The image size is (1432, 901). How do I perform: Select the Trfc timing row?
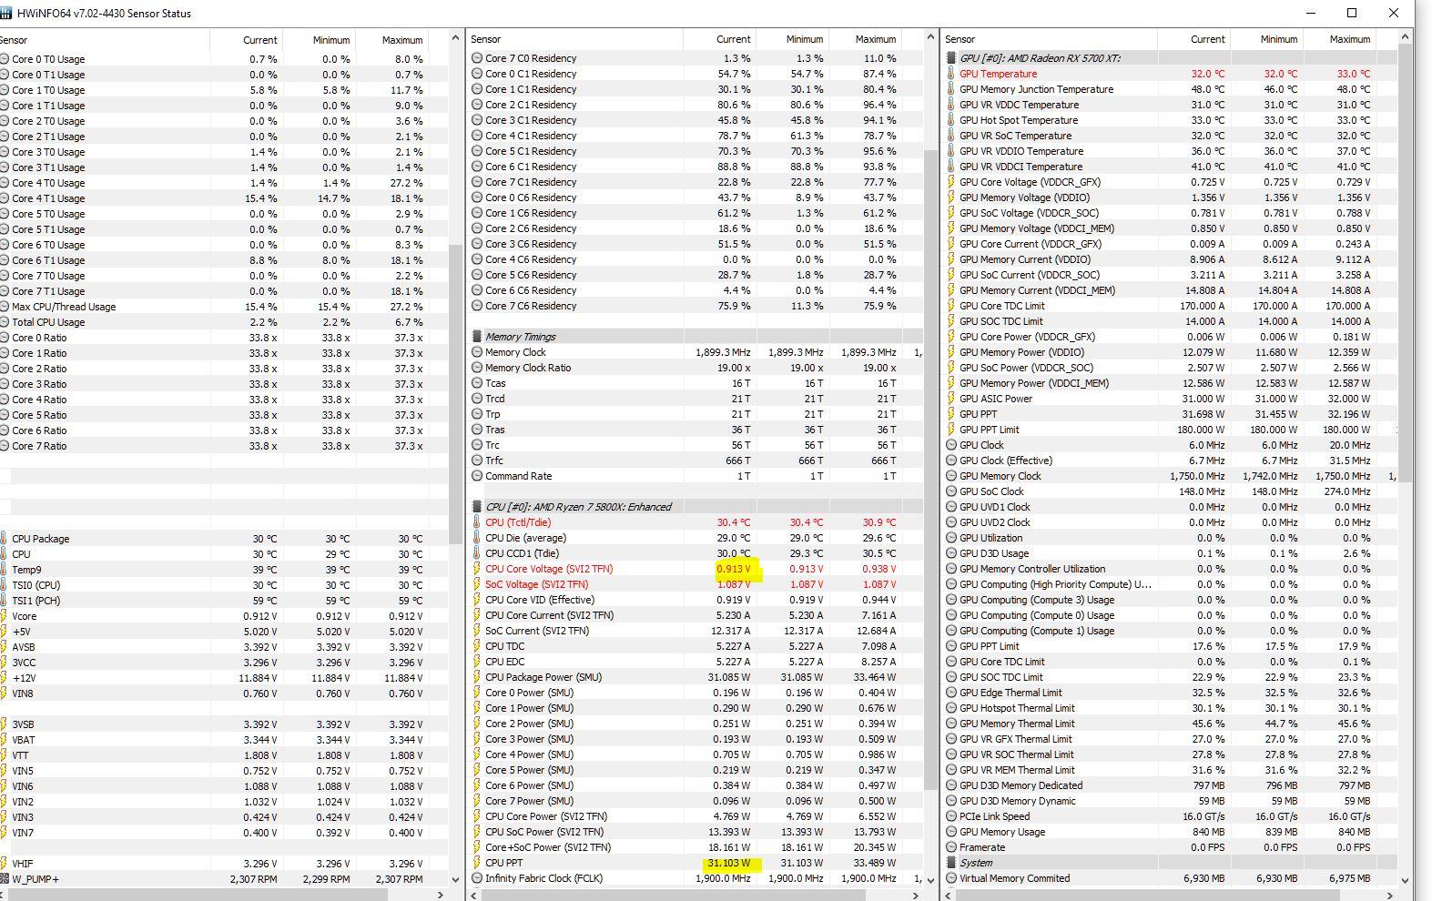pos(696,461)
